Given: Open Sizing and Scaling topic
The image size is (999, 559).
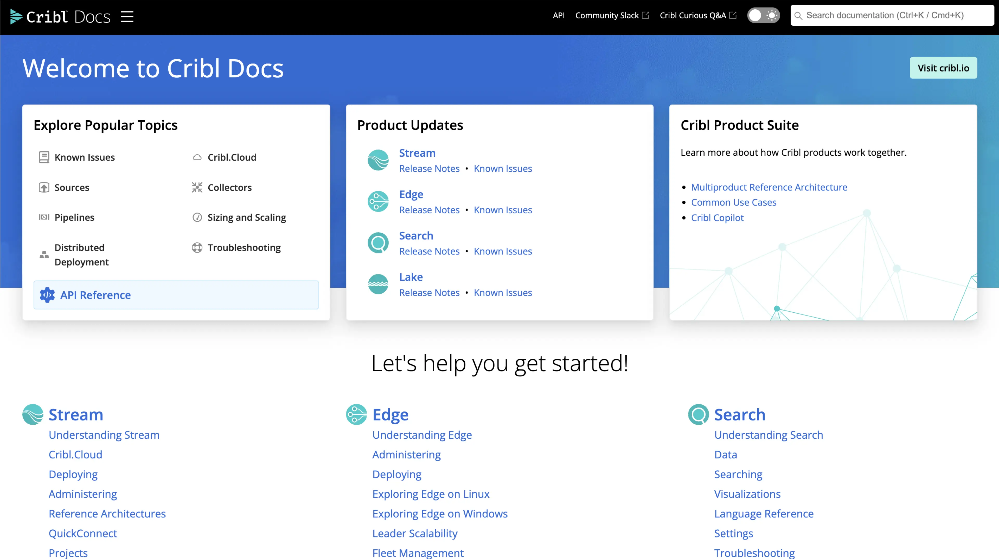Looking at the screenshot, I should point(247,217).
